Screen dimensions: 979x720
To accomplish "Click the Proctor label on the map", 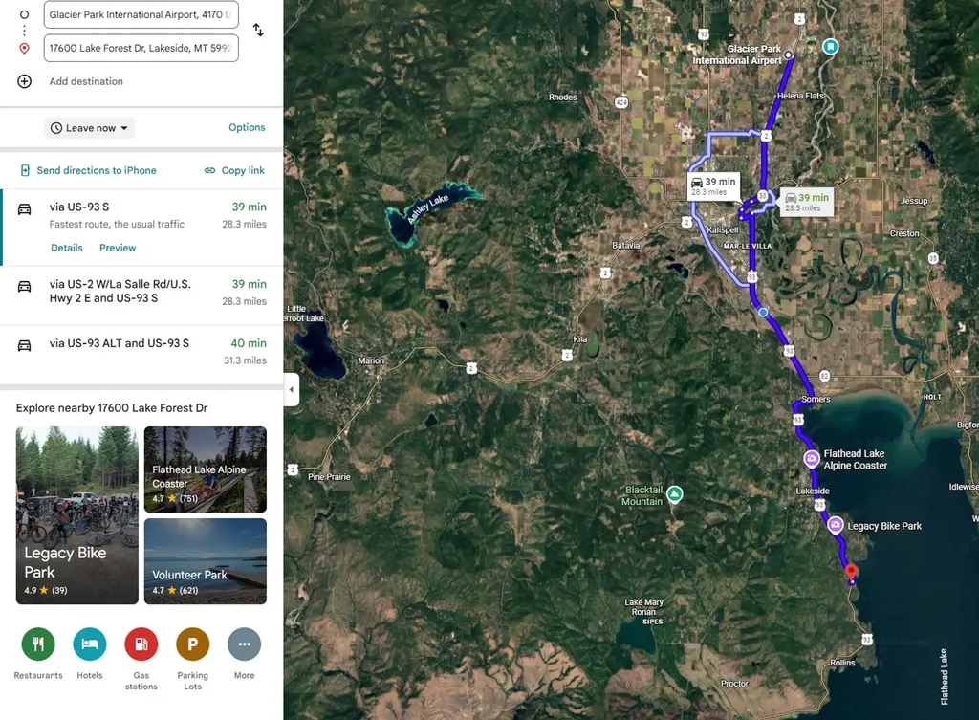I will point(734,684).
